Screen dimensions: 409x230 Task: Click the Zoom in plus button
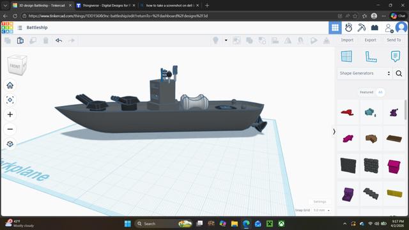[10, 114]
